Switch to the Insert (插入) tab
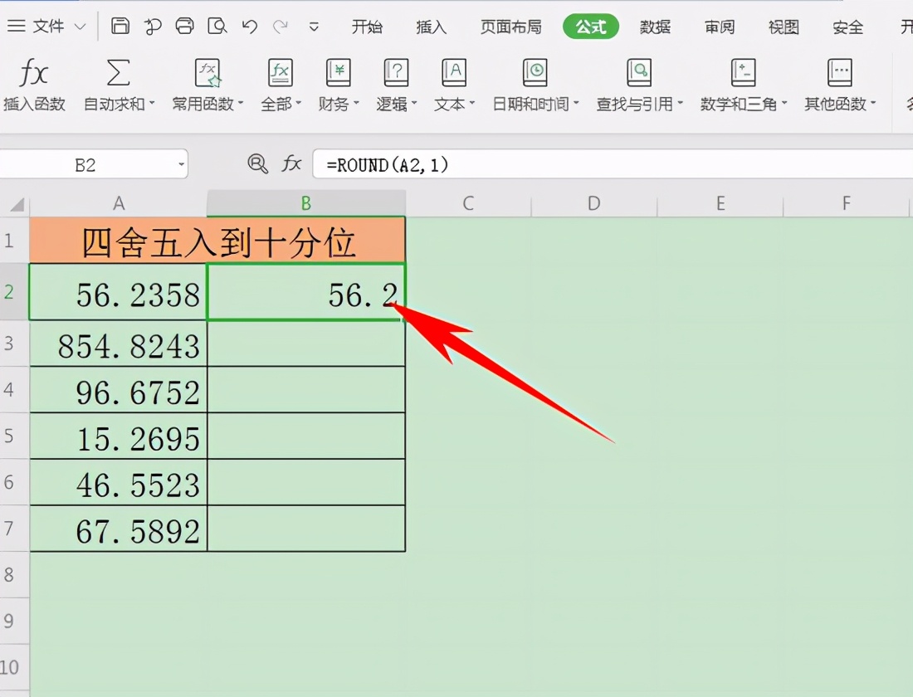The width and height of the screenshot is (913, 697). [x=432, y=27]
